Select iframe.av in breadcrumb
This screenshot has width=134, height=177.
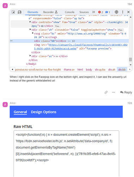point(69,70)
